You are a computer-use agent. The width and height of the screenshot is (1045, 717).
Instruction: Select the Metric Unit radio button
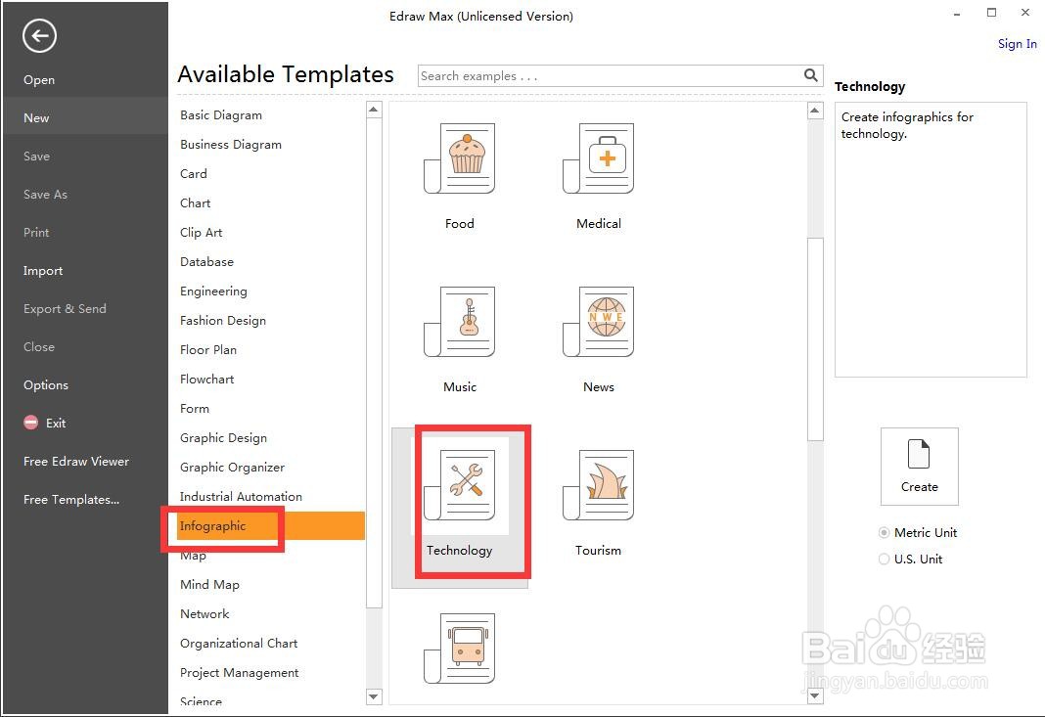click(884, 532)
